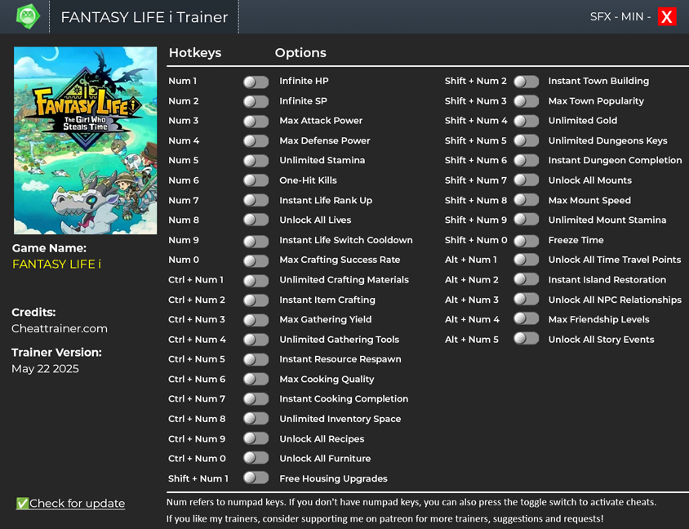Switch on Unlimited Mount Stamina
This screenshot has width=689, height=529.
click(x=526, y=220)
